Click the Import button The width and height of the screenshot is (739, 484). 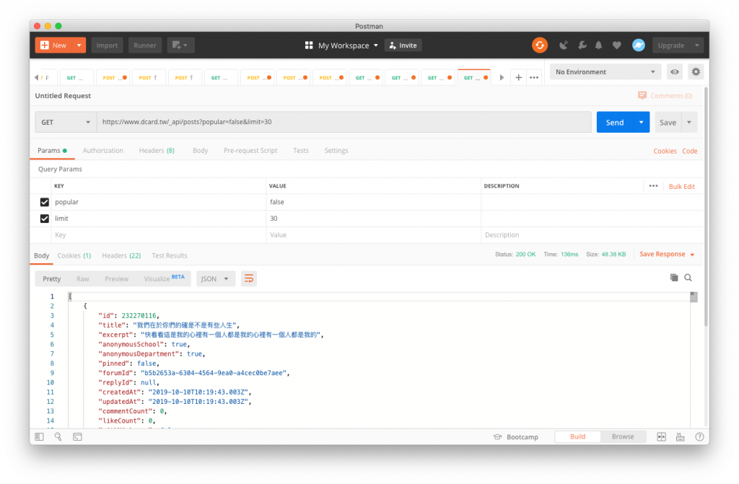pyautogui.click(x=107, y=45)
